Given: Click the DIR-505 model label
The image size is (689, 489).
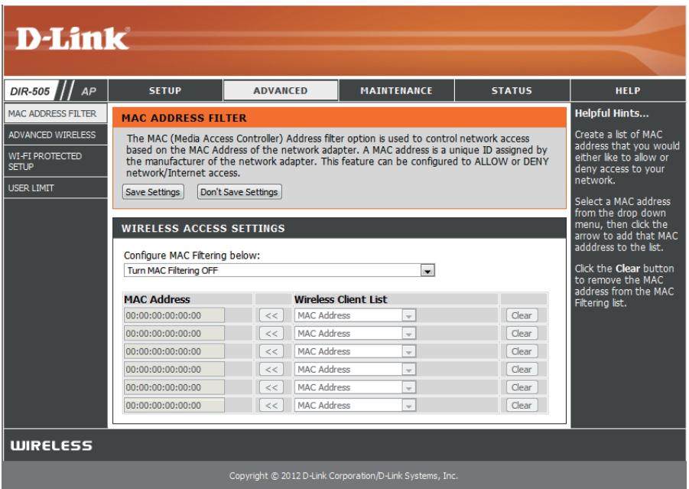Looking at the screenshot, I should click(x=30, y=92).
